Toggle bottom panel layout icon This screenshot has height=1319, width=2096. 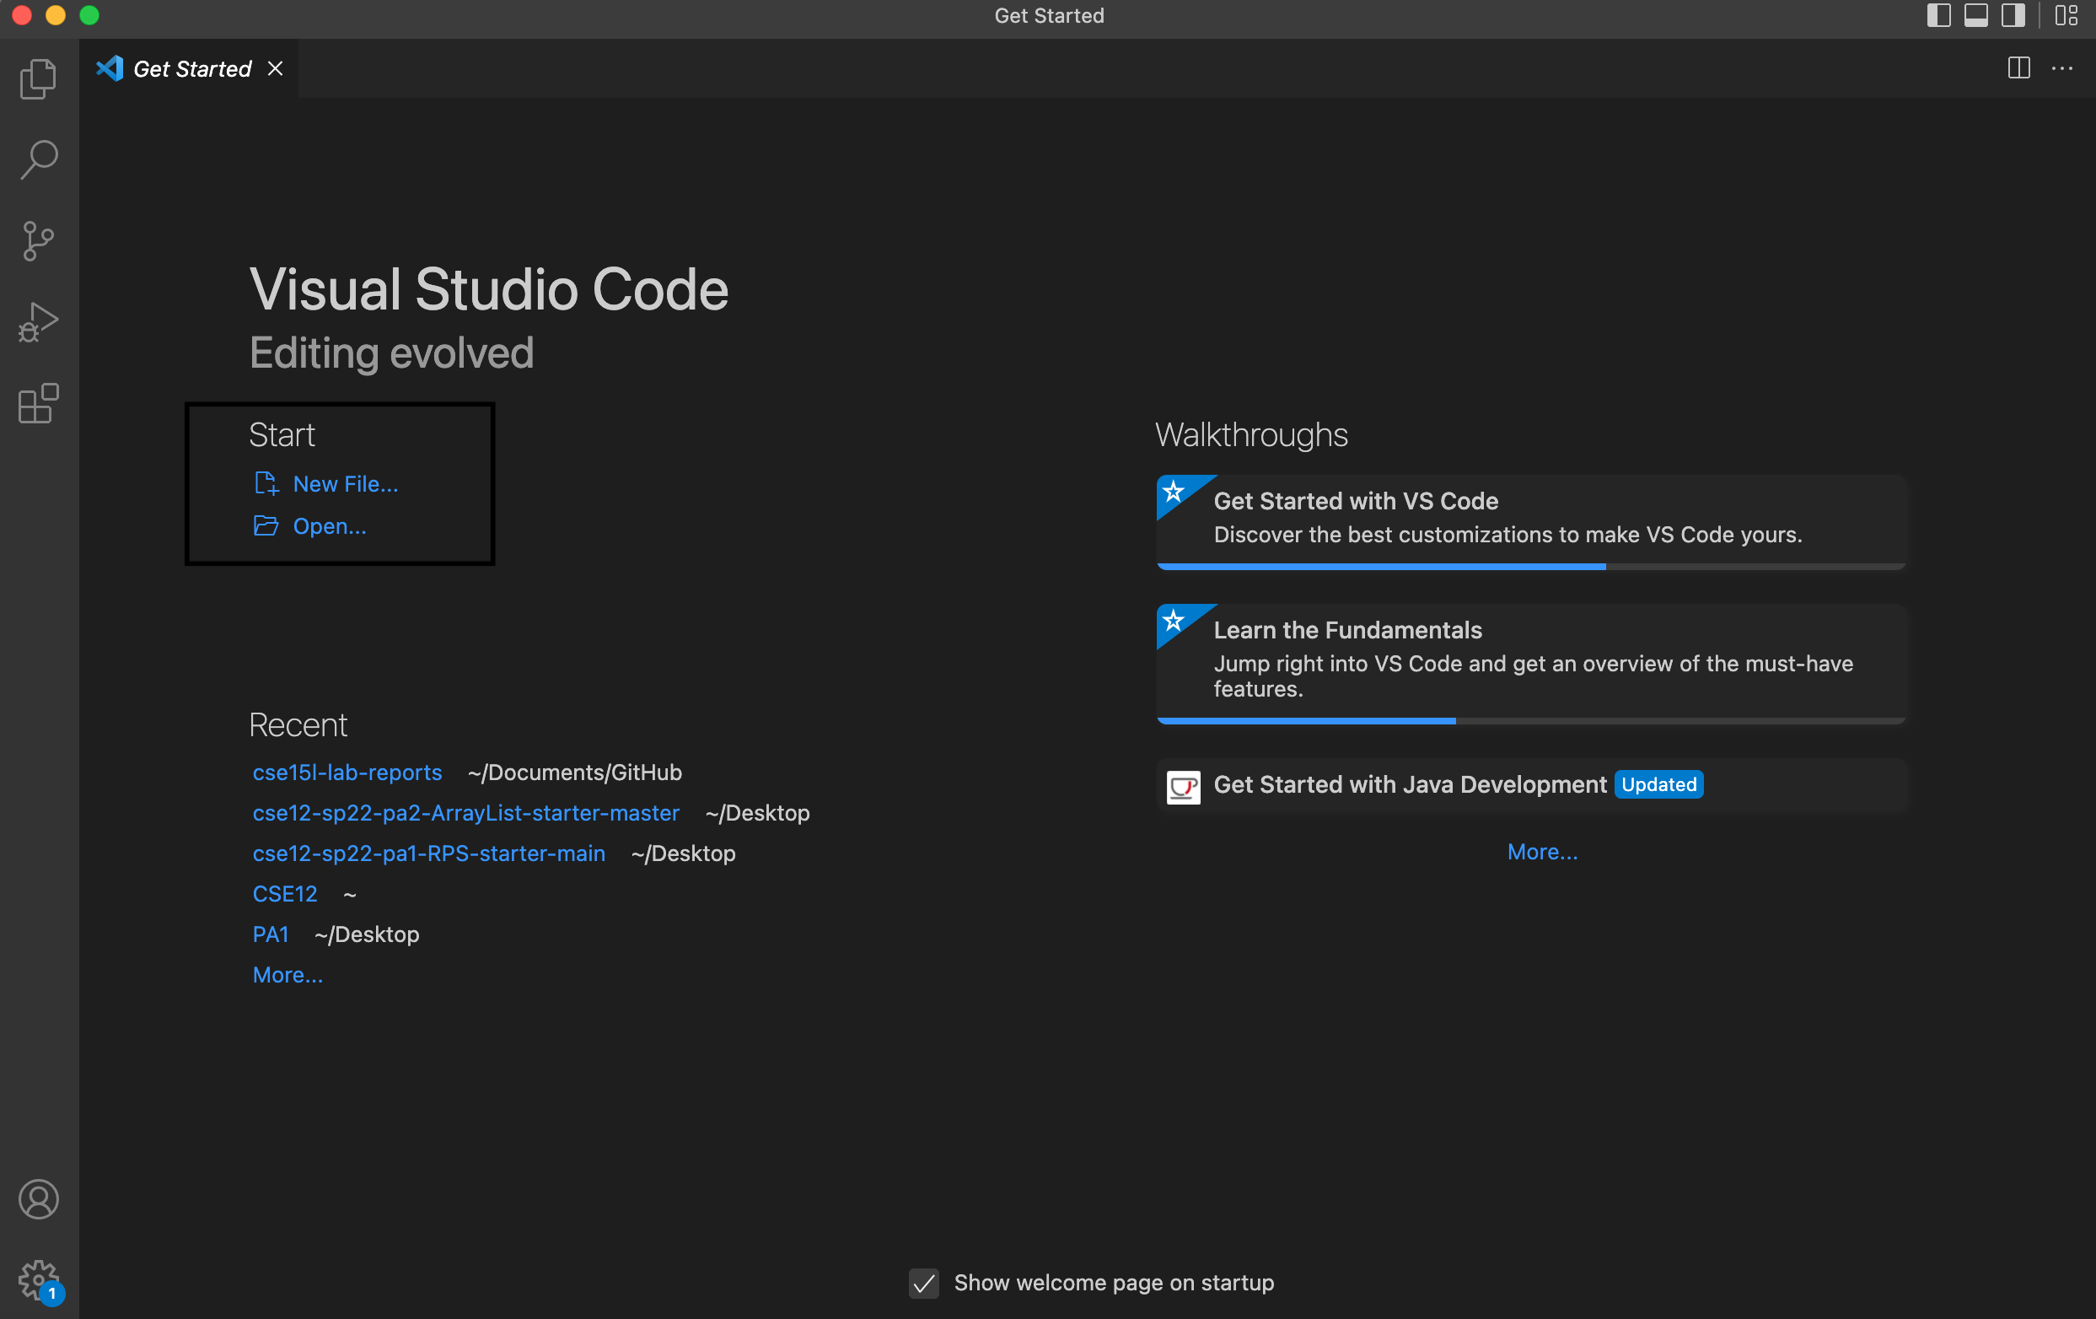pyautogui.click(x=1976, y=16)
